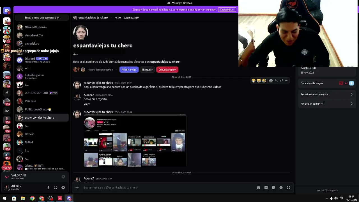
Task: Open user settings gear icon
Action: pyautogui.click(x=63, y=188)
